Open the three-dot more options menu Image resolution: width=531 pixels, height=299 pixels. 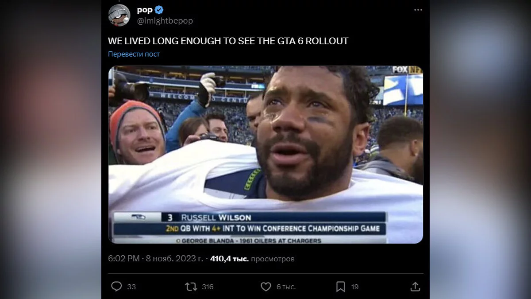tap(418, 10)
